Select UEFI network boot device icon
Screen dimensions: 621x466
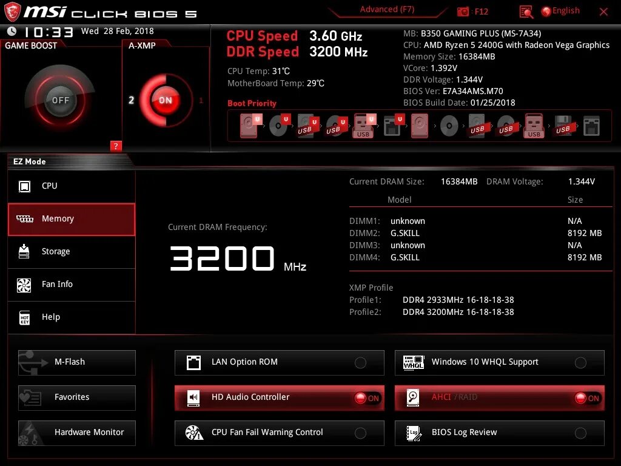click(x=393, y=126)
